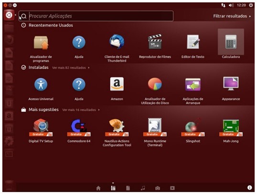Click the Procurar Aplicações search field

(96, 16)
